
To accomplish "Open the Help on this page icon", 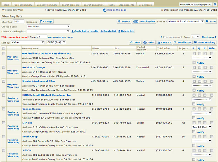I will pos(105,10).
